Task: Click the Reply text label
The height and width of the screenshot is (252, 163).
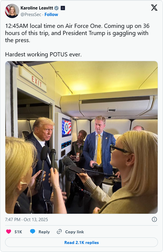Action: [44, 232]
